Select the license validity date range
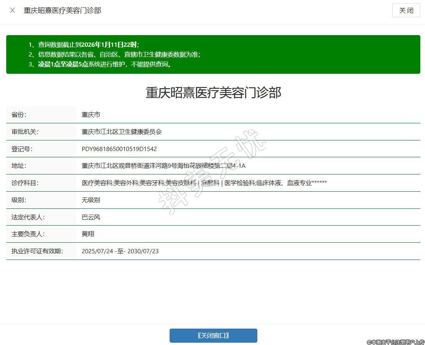 coord(120,251)
